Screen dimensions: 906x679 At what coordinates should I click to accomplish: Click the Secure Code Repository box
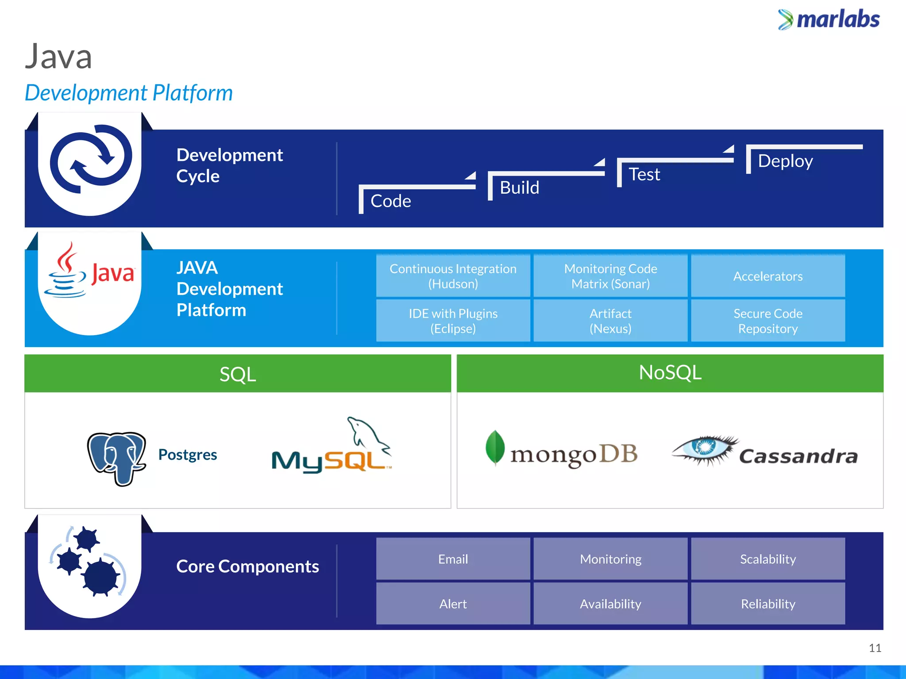768,321
